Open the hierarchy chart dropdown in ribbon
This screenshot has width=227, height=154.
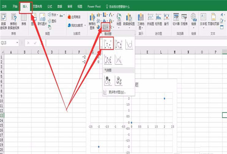click(105, 15)
